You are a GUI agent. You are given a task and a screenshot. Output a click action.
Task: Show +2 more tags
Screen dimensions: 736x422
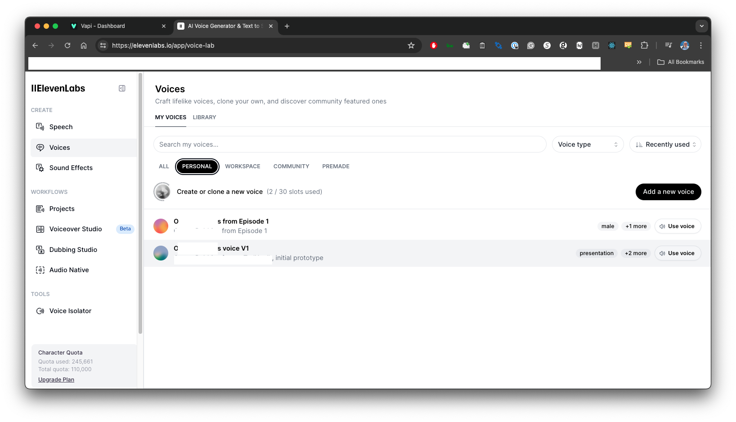[x=636, y=253]
